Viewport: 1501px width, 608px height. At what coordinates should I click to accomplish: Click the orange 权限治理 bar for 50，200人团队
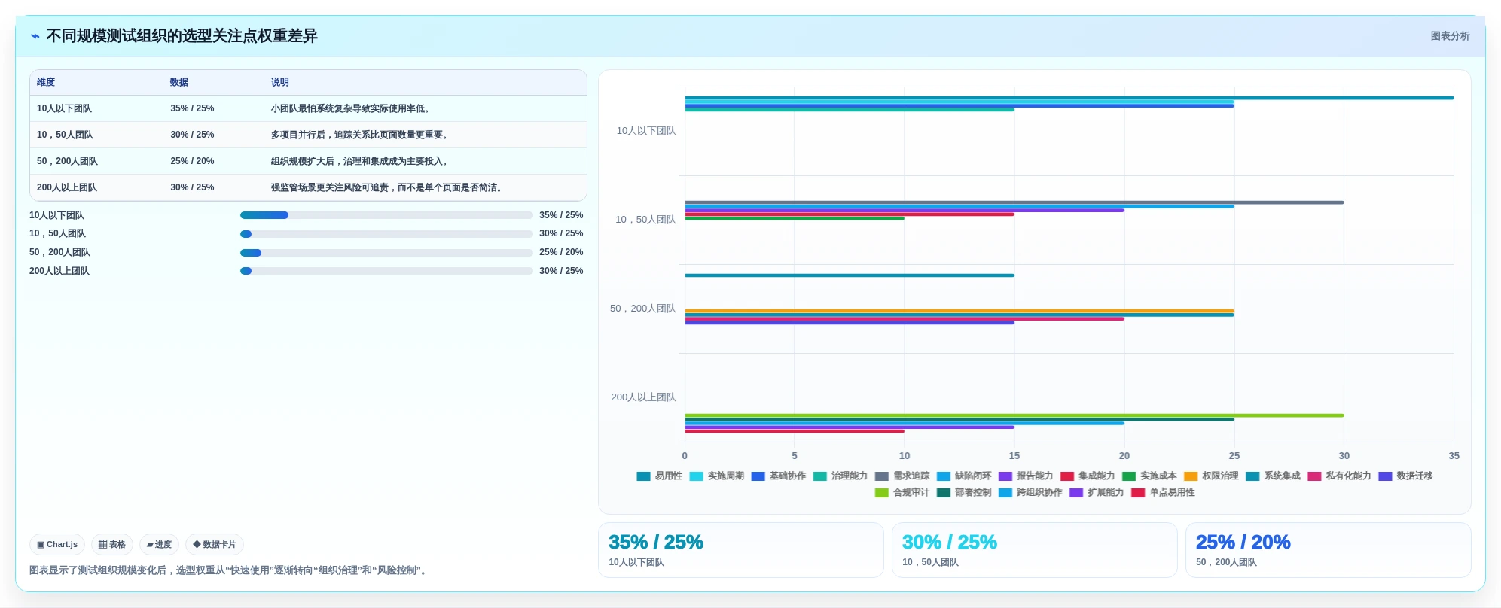[959, 311]
